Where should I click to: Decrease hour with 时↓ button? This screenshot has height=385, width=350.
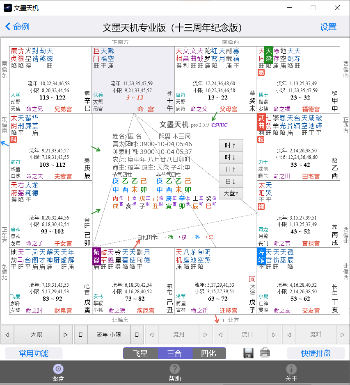231,157
